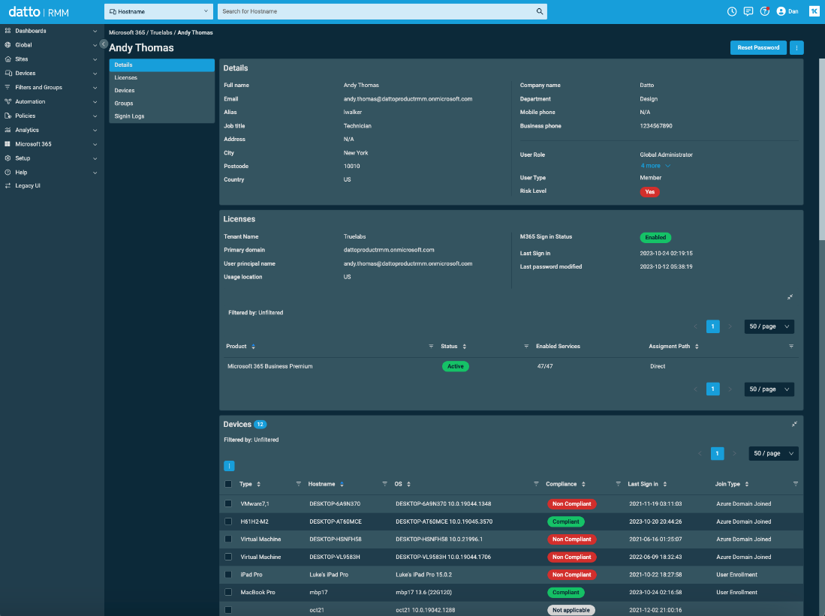
Task: Click the Analytics chart icon
Action: pyautogui.click(x=8, y=130)
